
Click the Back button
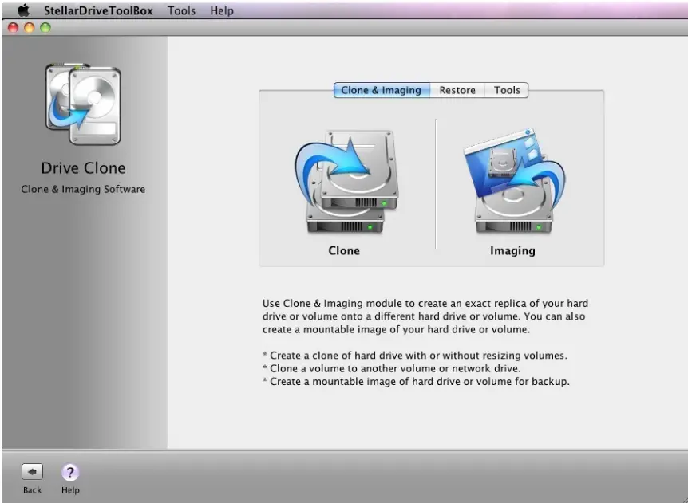(31, 477)
